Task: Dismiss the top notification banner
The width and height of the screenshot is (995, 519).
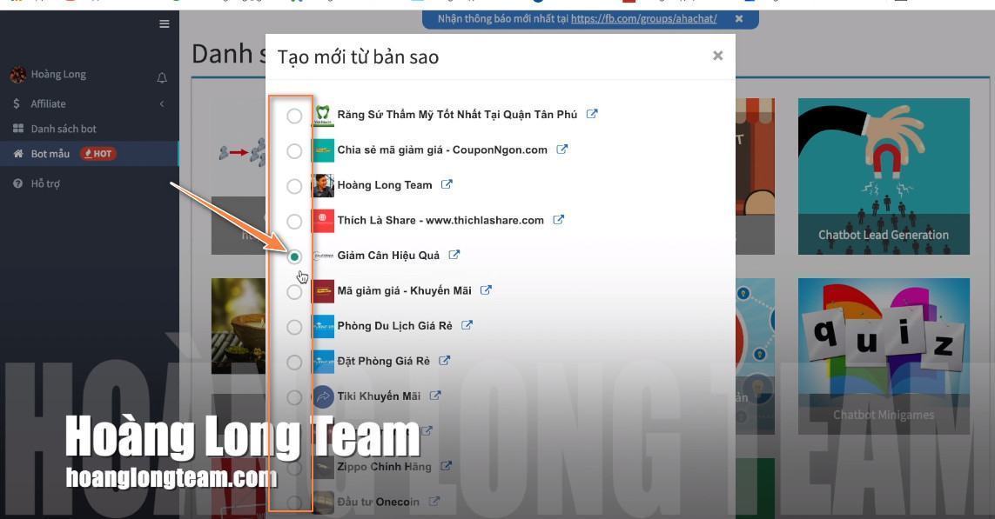Action: 739,18
